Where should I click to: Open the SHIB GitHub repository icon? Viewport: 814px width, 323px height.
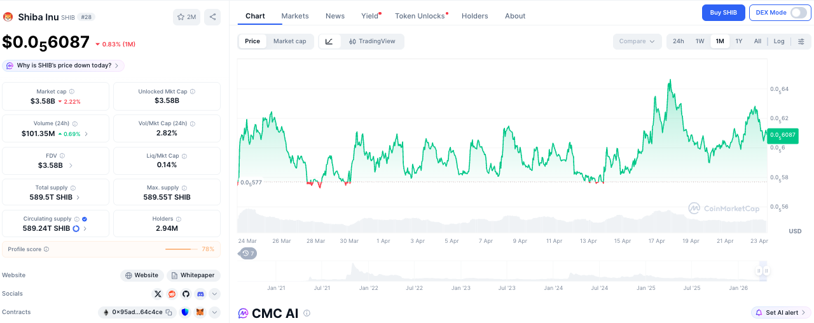click(x=186, y=294)
